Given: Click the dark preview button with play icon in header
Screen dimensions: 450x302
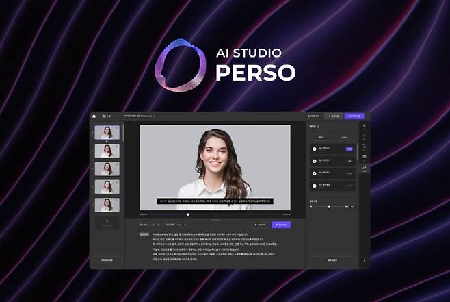Looking at the screenshot, I should click(x=333, y=116).
